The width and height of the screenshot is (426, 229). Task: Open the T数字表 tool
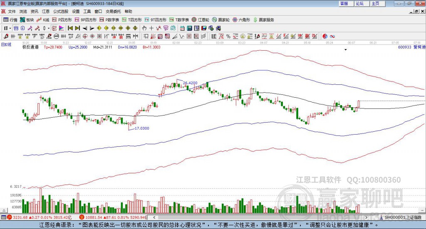179,20
